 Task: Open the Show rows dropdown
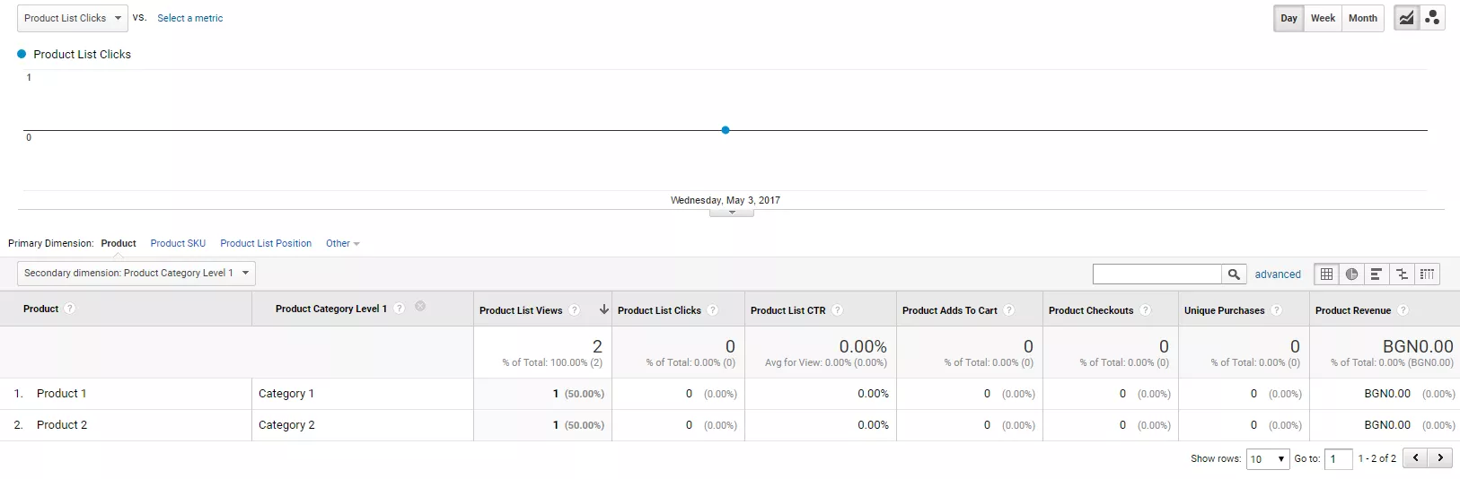pos(1268,458)
